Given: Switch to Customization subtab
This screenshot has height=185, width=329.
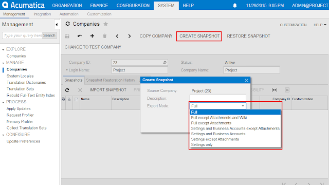Looking at the screenshot, I should pos(99,14).
